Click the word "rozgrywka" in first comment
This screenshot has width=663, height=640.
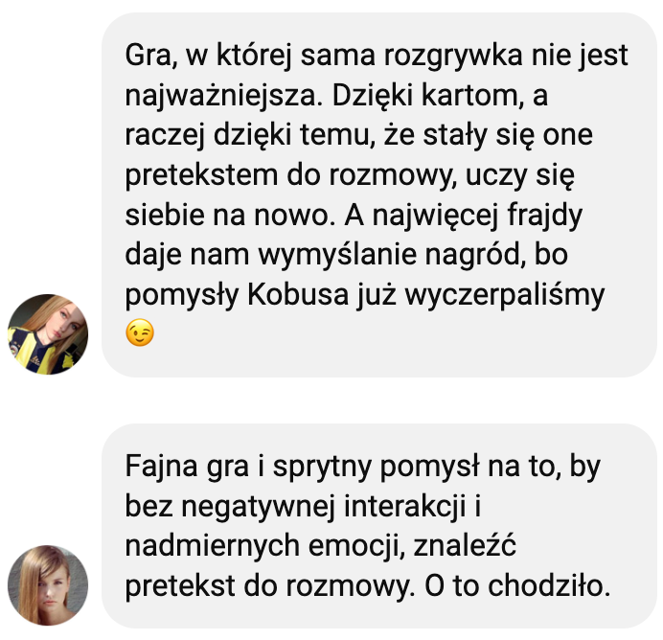(453, 57)
